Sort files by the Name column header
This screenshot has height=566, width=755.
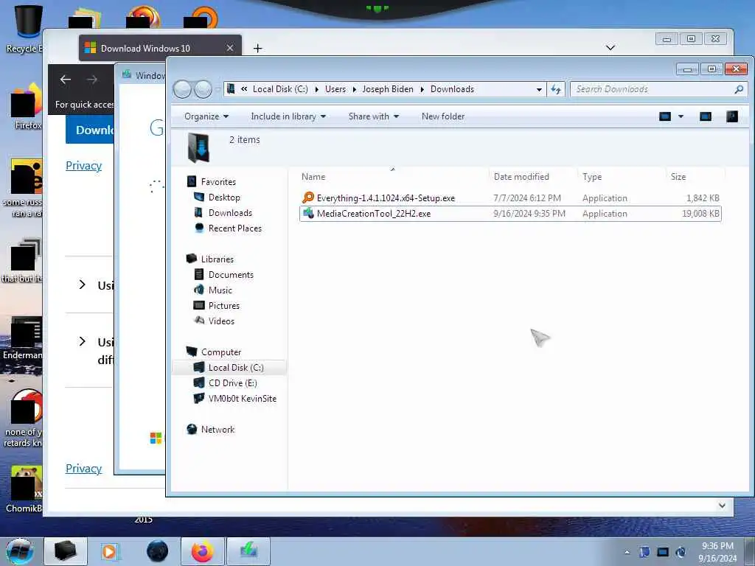click(313, 177)
